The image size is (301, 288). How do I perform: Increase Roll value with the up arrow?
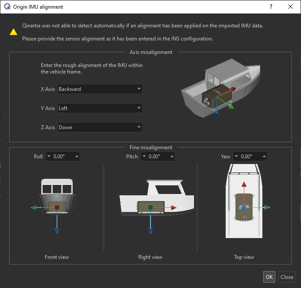point(77,157)
